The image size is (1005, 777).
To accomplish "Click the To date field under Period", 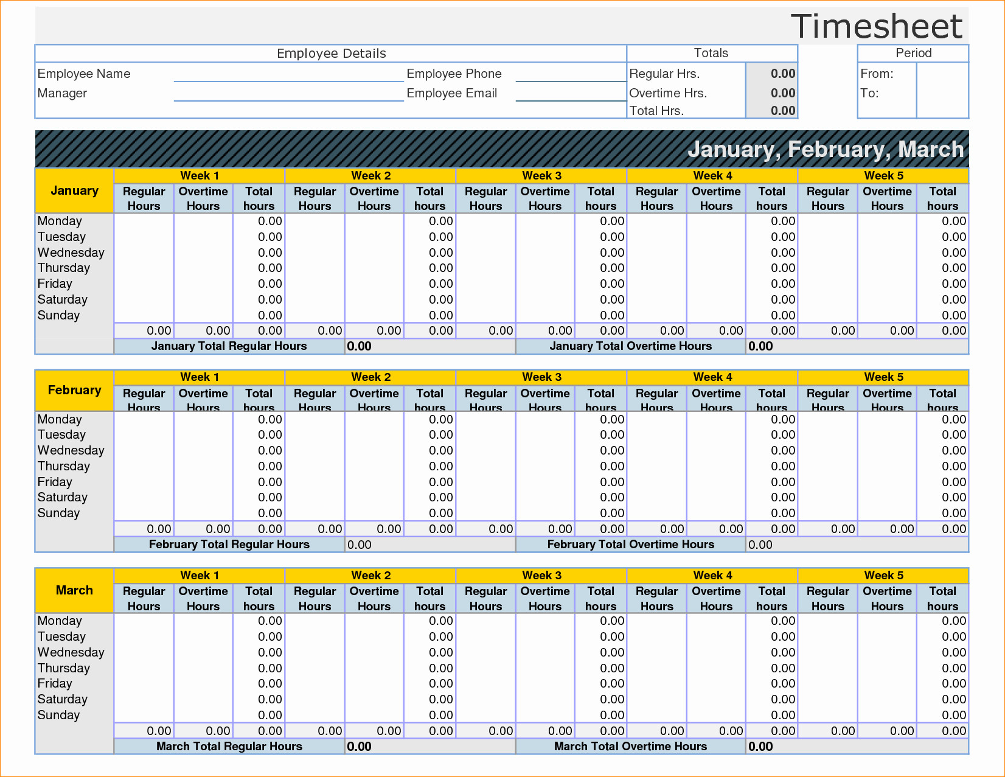I will [x=940, y=93].
